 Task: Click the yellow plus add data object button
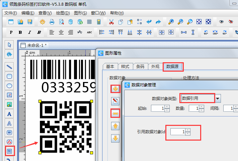[115, 89]
